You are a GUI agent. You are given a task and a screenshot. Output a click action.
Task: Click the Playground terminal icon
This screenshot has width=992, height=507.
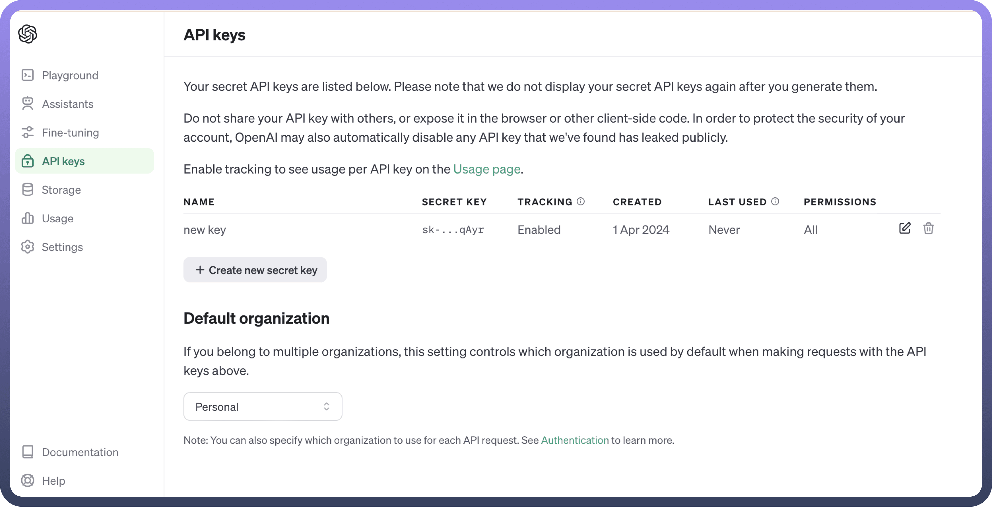[x=27, y=75]
